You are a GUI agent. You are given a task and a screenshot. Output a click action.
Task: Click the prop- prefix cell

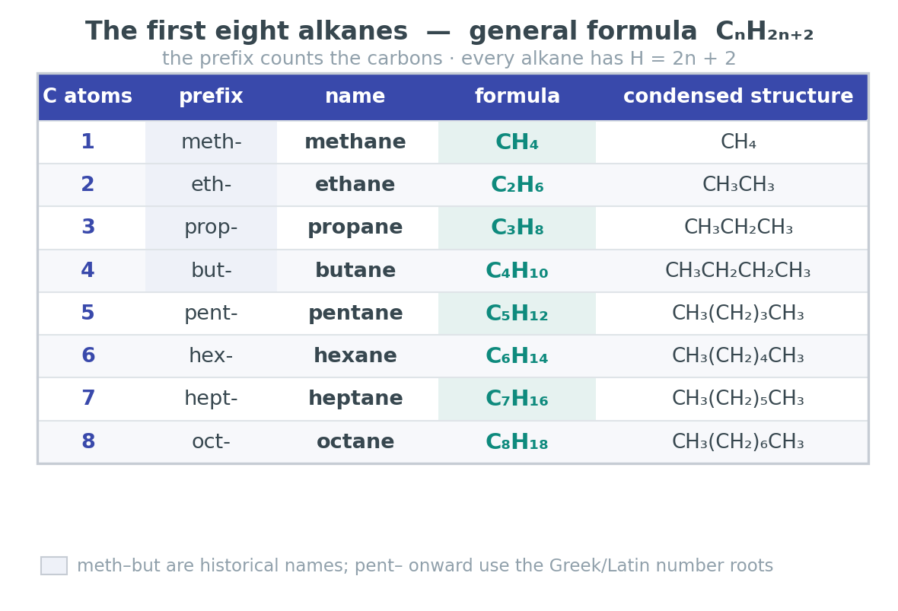(x=211, y=228)
